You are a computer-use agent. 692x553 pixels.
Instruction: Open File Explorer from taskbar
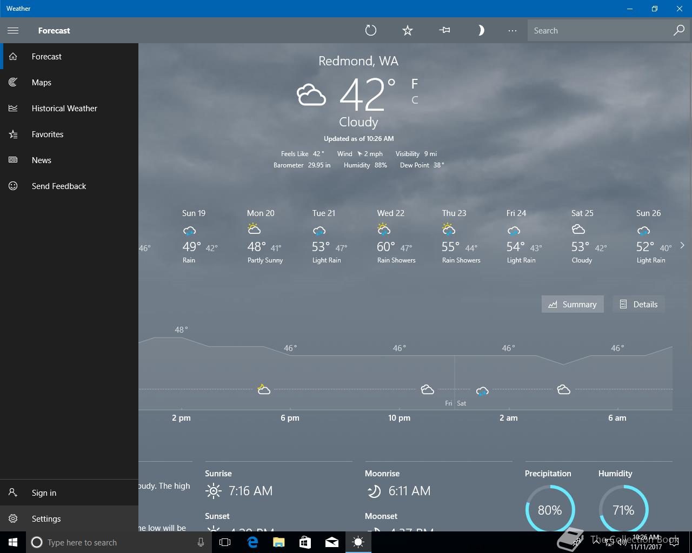[x=278, y=542]
